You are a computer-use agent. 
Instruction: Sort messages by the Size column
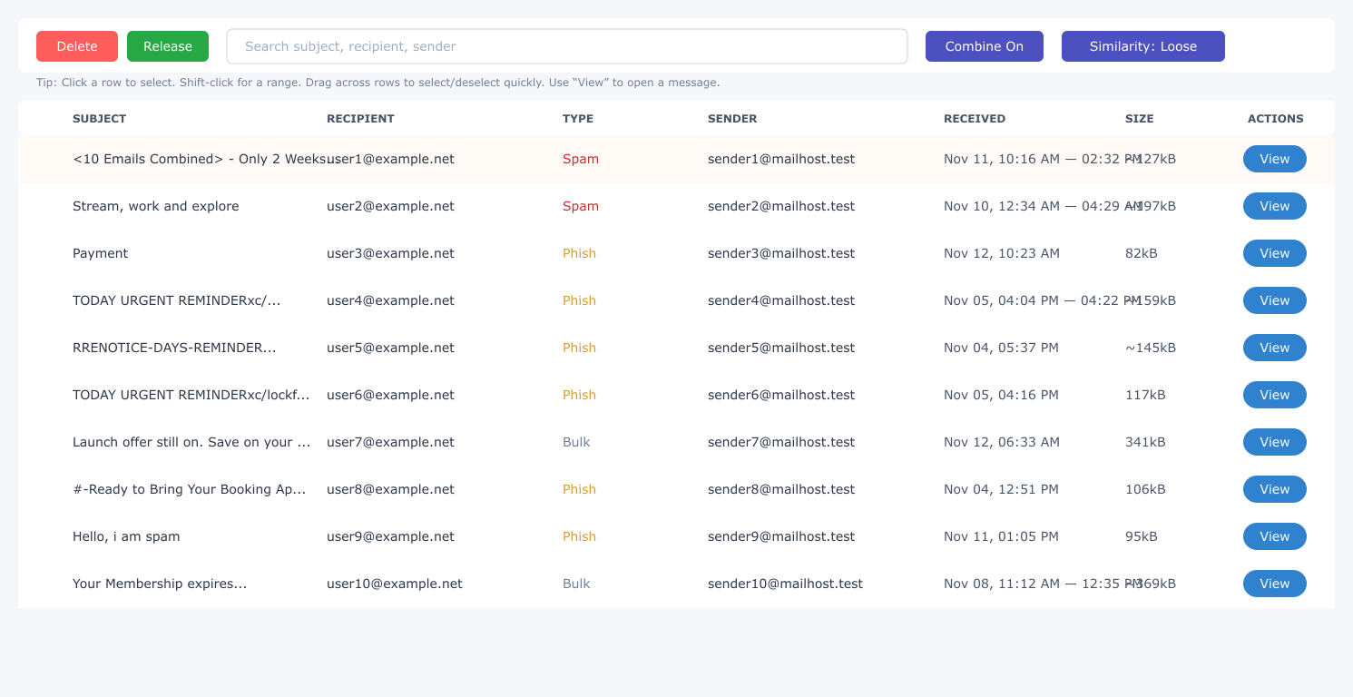[x=1139, y=118]
